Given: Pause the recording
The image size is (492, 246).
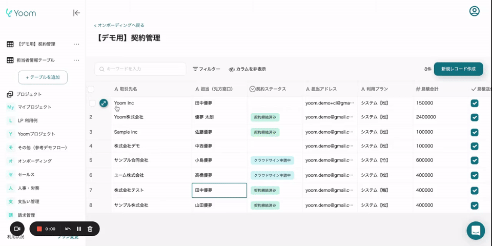Looking at the screenshot, I should click(79, 229).
